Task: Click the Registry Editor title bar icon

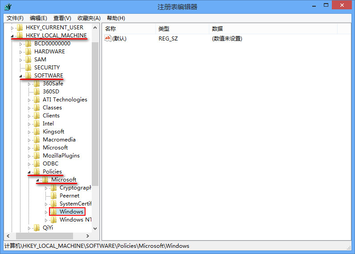Action: (x=8, y=7)
